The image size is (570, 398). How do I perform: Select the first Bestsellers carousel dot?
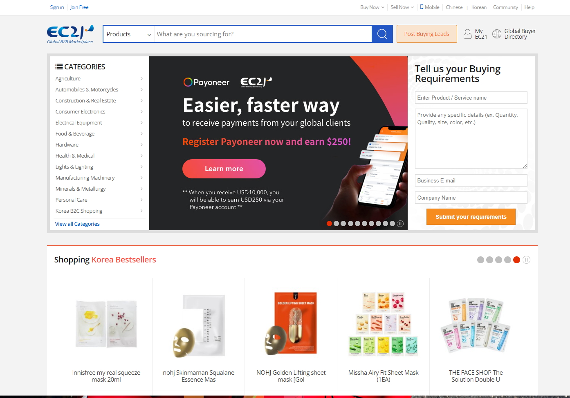point(480,260)
